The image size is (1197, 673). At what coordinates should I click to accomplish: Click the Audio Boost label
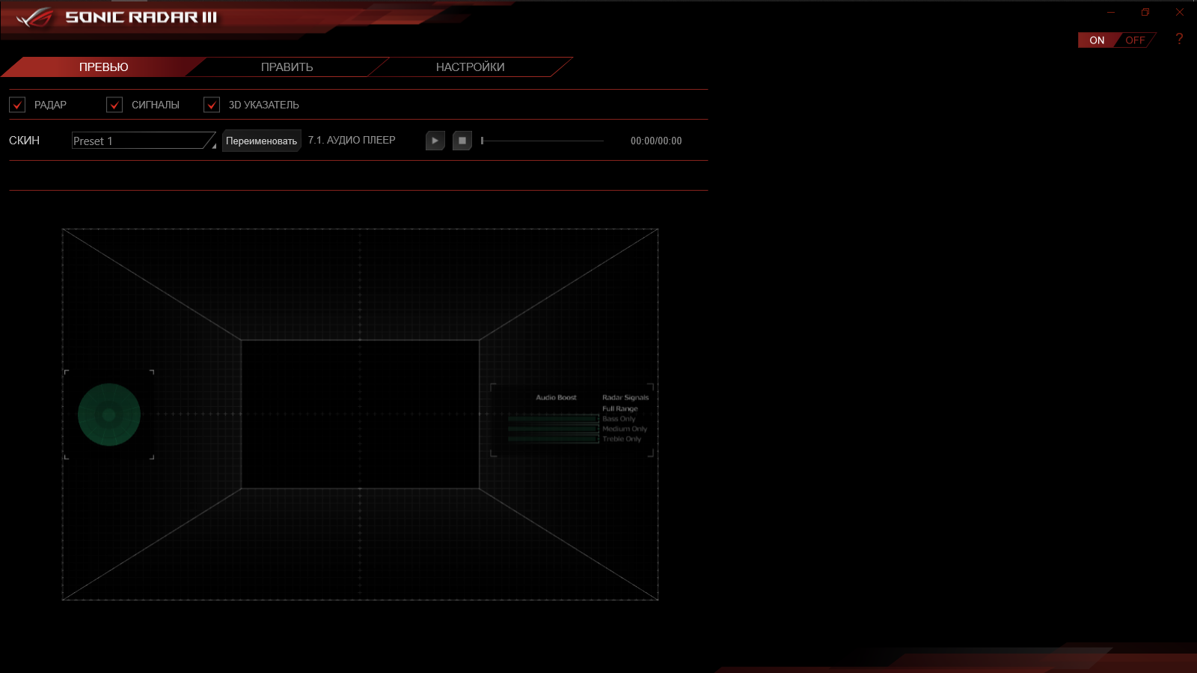(556, 398)
